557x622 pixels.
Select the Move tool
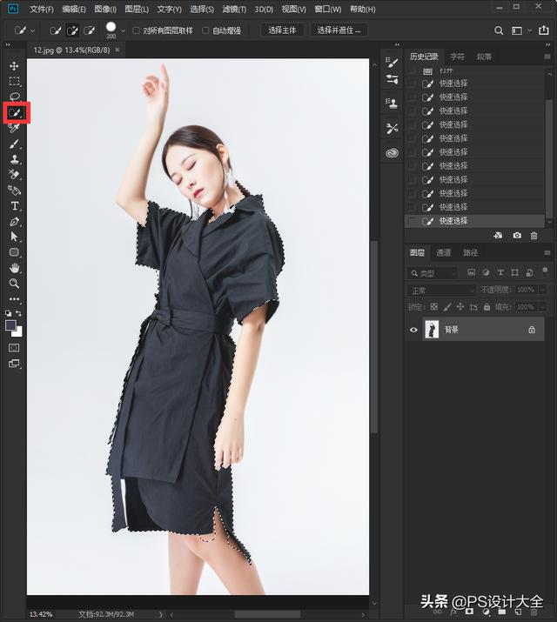coord(14,66)
